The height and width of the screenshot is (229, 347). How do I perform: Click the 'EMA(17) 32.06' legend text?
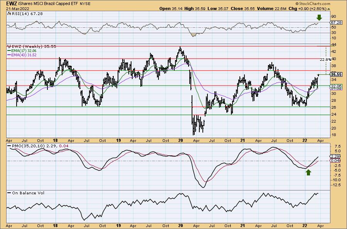click(24, 51)
